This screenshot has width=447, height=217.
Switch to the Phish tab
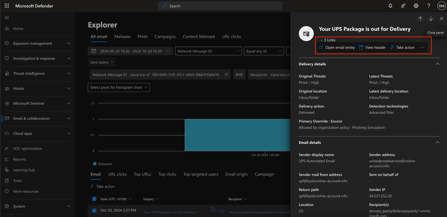[142, 36]
